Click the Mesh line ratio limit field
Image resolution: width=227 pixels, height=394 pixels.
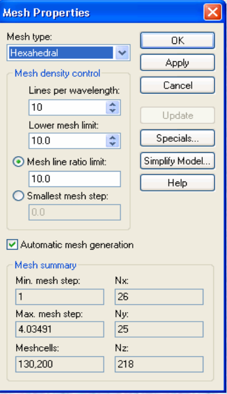[75, 179]
